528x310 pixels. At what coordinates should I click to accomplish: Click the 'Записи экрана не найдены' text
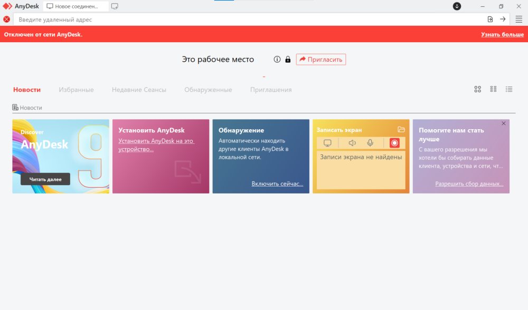pyautogui.click(x=361, y=157)
